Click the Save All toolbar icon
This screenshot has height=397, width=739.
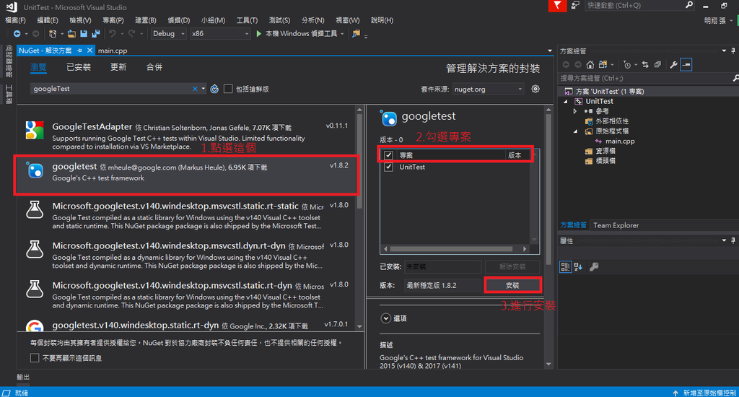[96, 33]
